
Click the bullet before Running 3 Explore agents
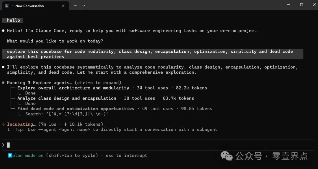coord(3,83)
